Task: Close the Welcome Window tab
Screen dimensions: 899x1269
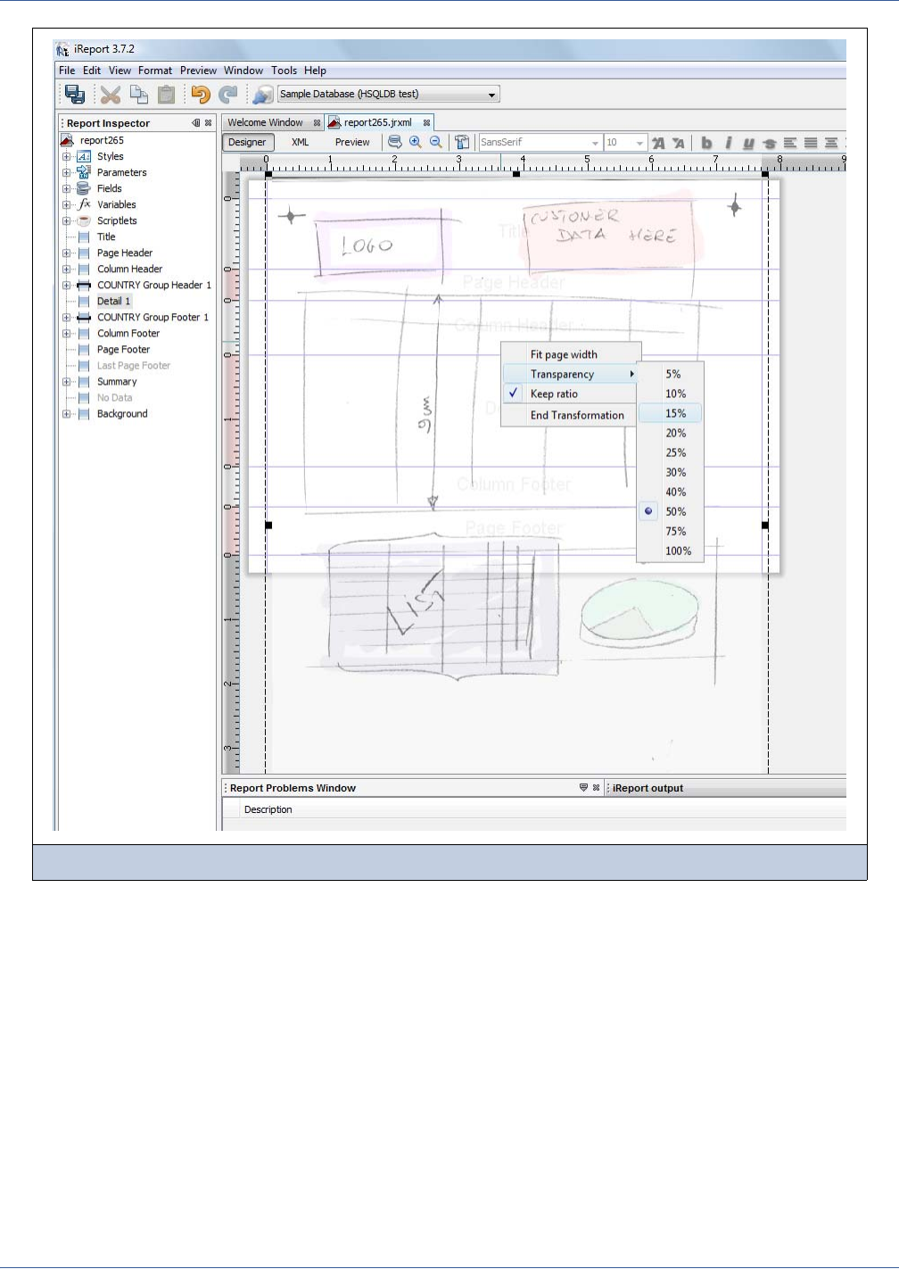Action: [x=317, y=123]
